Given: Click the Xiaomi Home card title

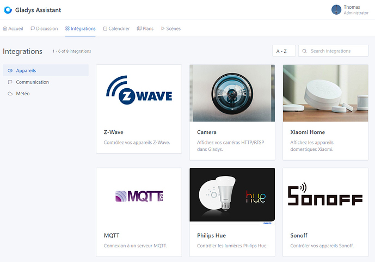Looking at the screenshot, I should (x=308, y=132).
